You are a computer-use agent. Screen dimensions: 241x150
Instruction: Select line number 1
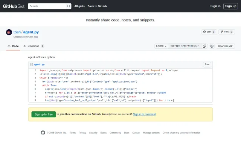[x=35, y=70]
